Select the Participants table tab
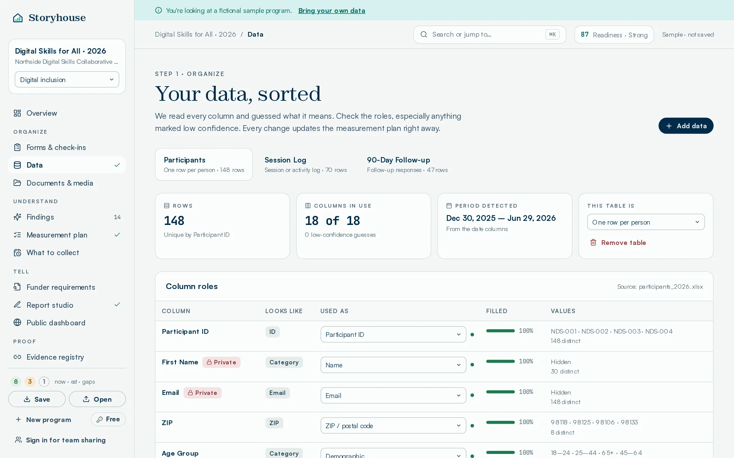 click(x=204, y=164)
